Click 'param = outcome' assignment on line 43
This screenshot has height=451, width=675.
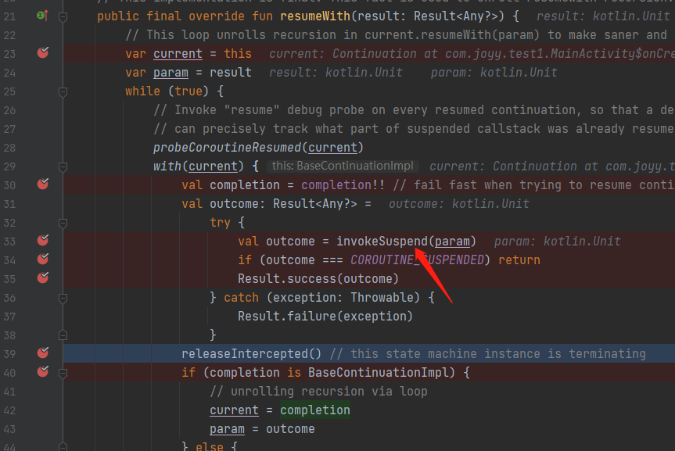262,429
